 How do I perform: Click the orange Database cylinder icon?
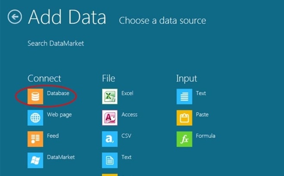point(35,96)
